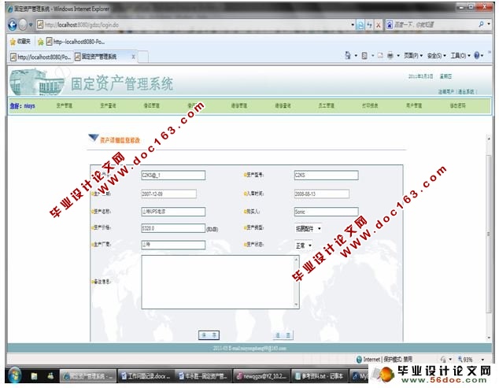
Task: Open 员工管理 in the navigation bar
Action: click(326, 105)
